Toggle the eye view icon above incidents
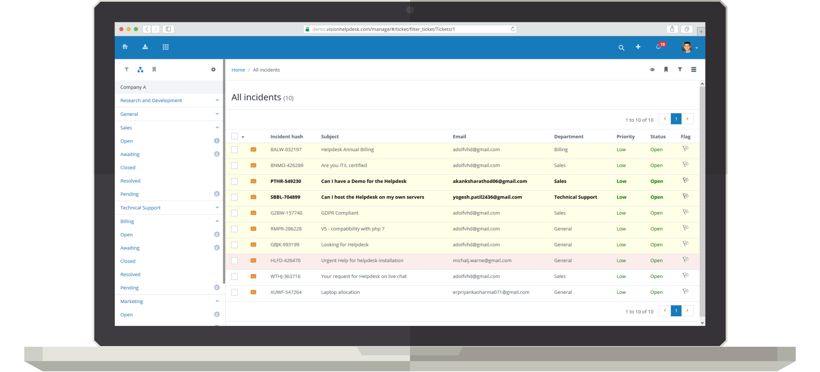Viewport: 820px width, 372px height. (x=652, y=70)
